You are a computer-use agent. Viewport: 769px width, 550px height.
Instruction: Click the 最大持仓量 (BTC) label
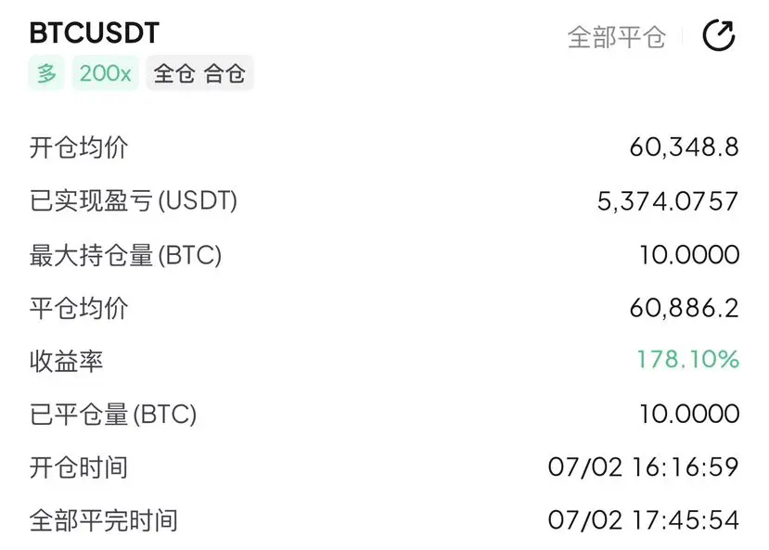point(125,255)
